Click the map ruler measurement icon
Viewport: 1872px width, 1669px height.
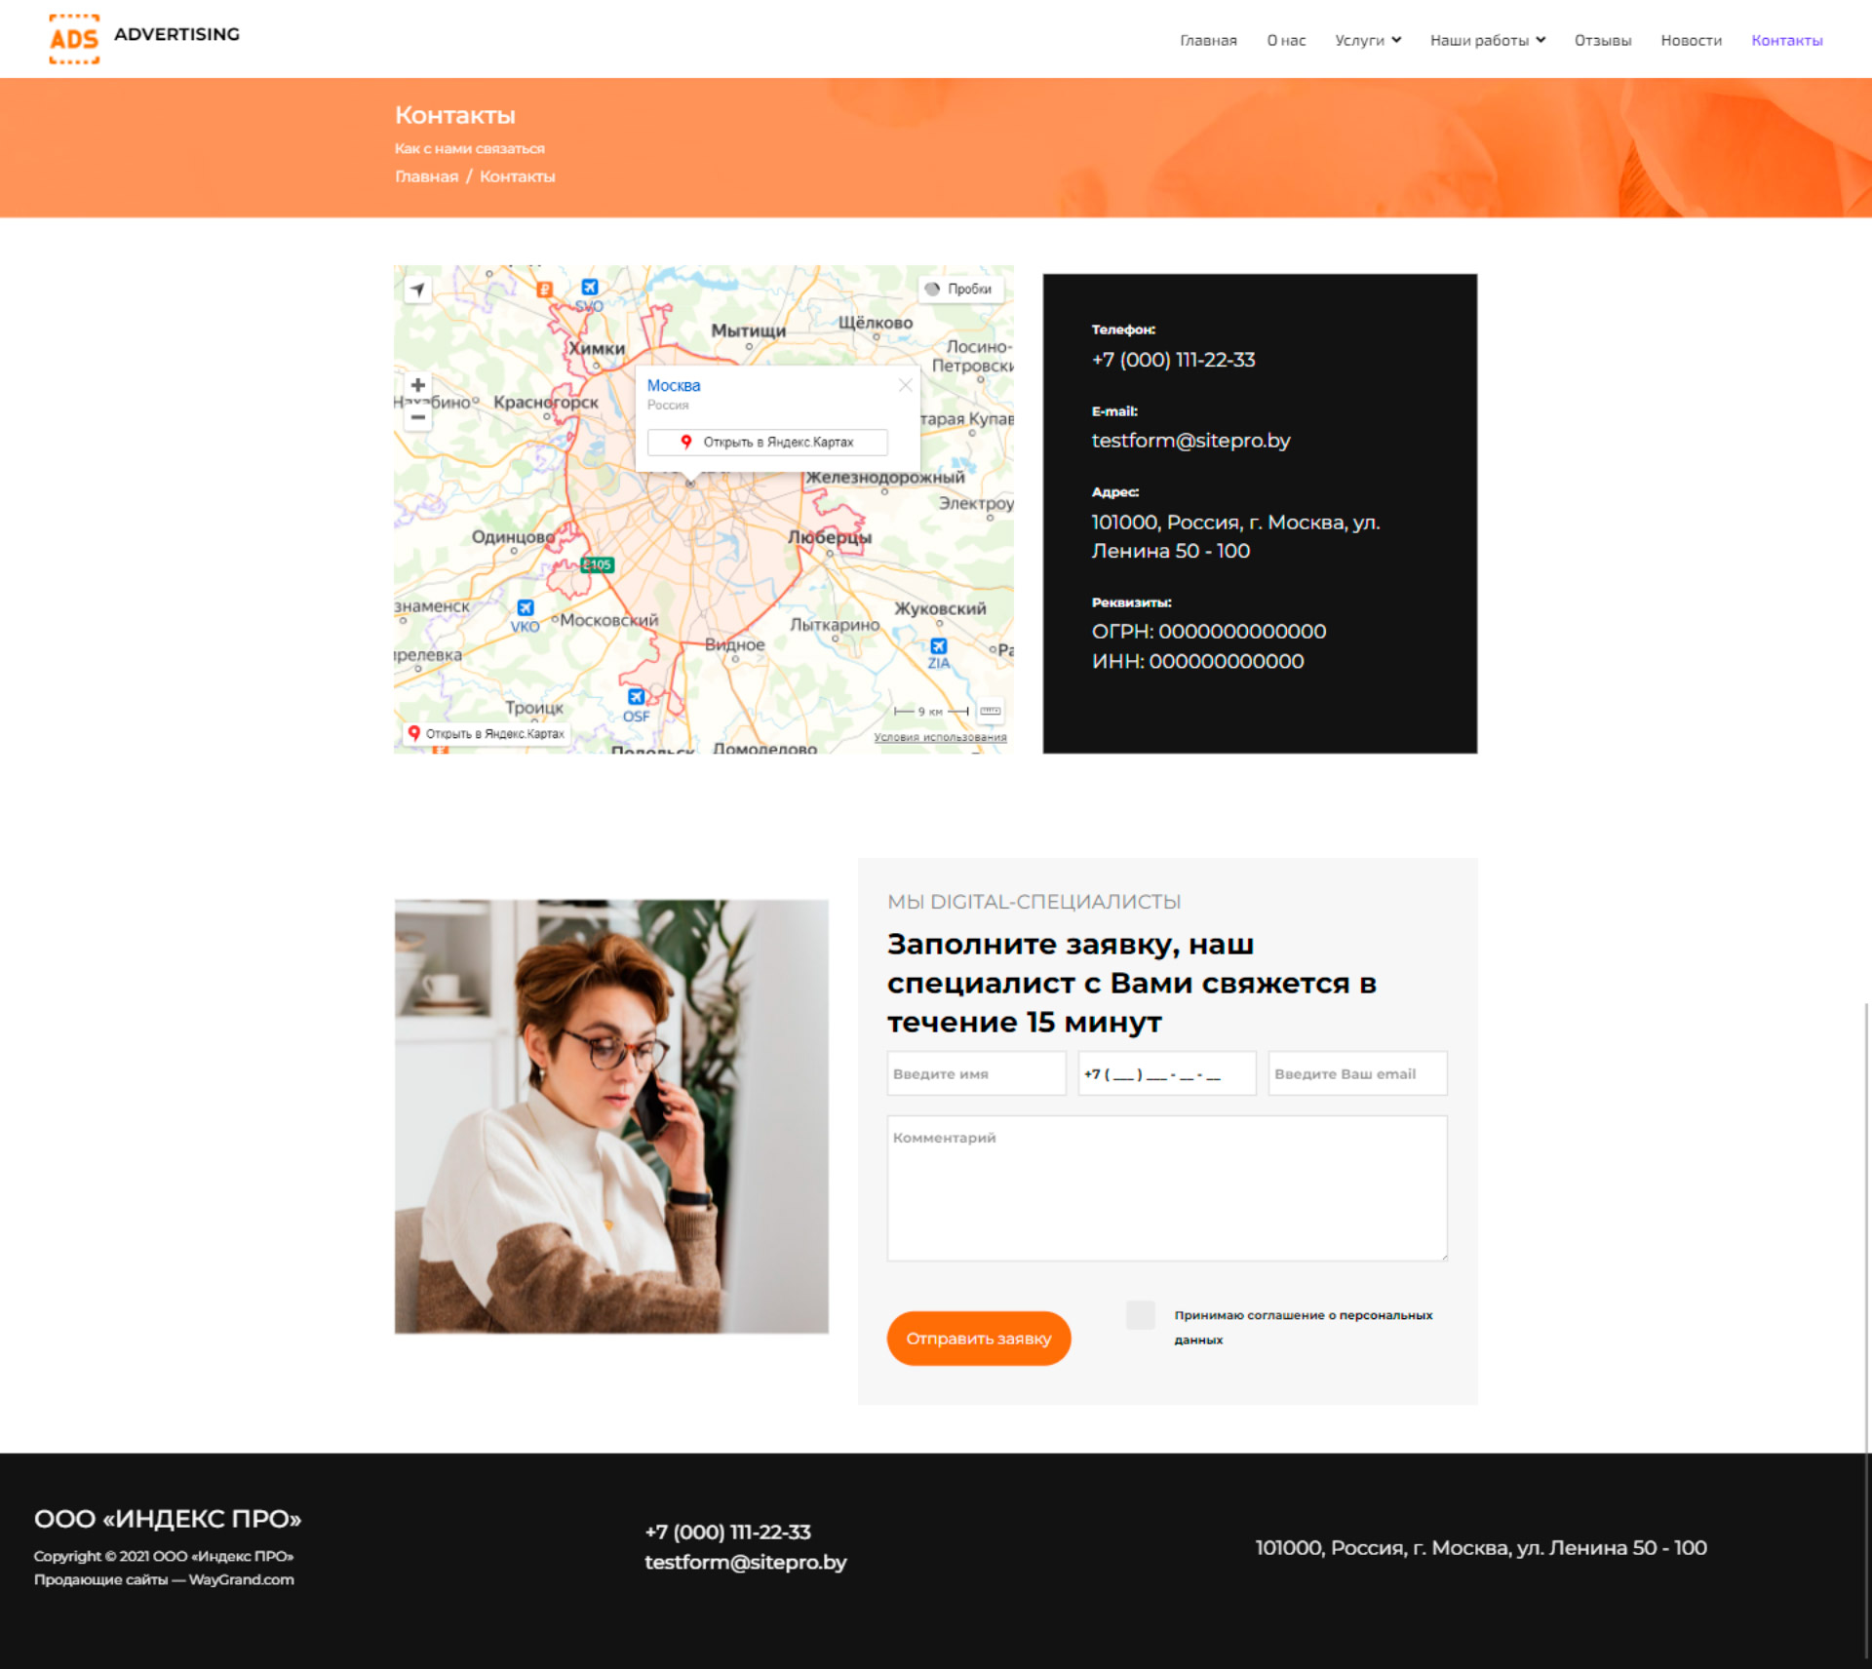(x=991, y=711)
